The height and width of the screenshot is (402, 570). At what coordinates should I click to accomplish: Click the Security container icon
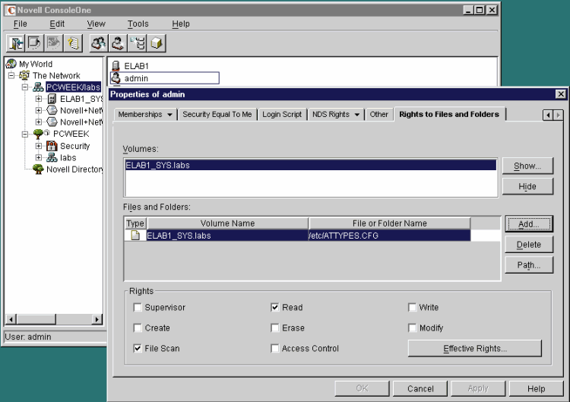click(x=52, y=146)
